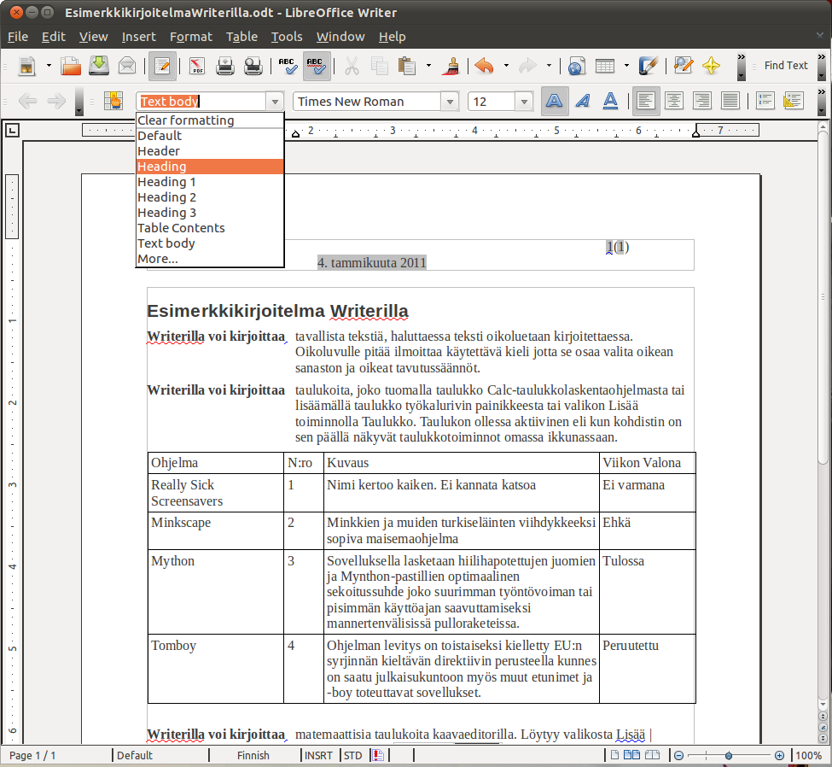Export directly as PDF icon
This screenshot has width=832, height=767.
(197, 66)
